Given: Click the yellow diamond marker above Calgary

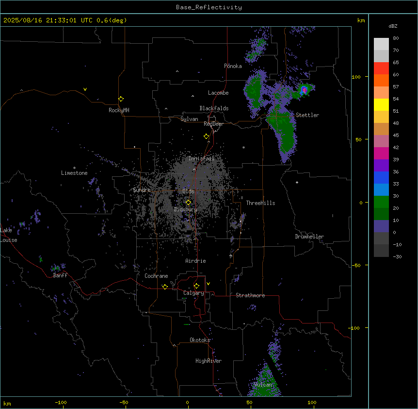Looking at the screenshot, I should [196, 286].
